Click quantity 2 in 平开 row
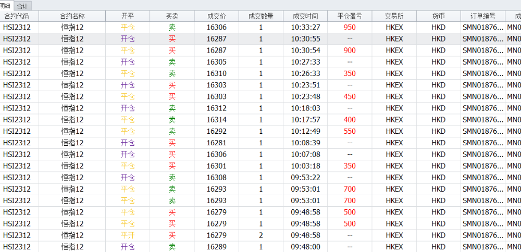Viewport: 521px width, 252px height. (261, 235)
